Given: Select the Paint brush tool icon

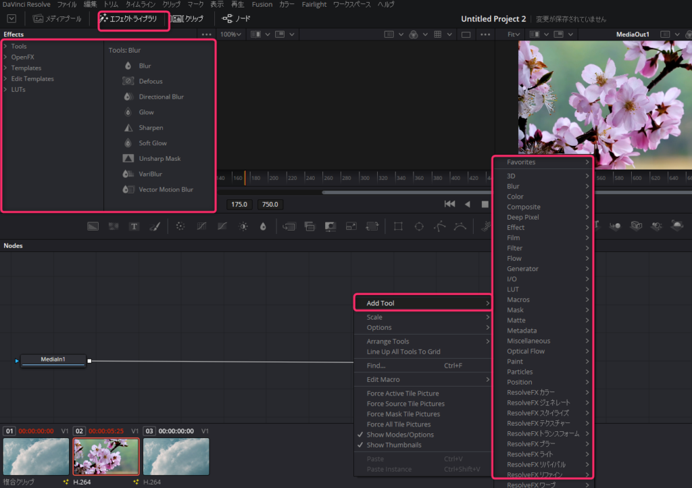Looking at the screenshot, I should (x=155, y=226).
